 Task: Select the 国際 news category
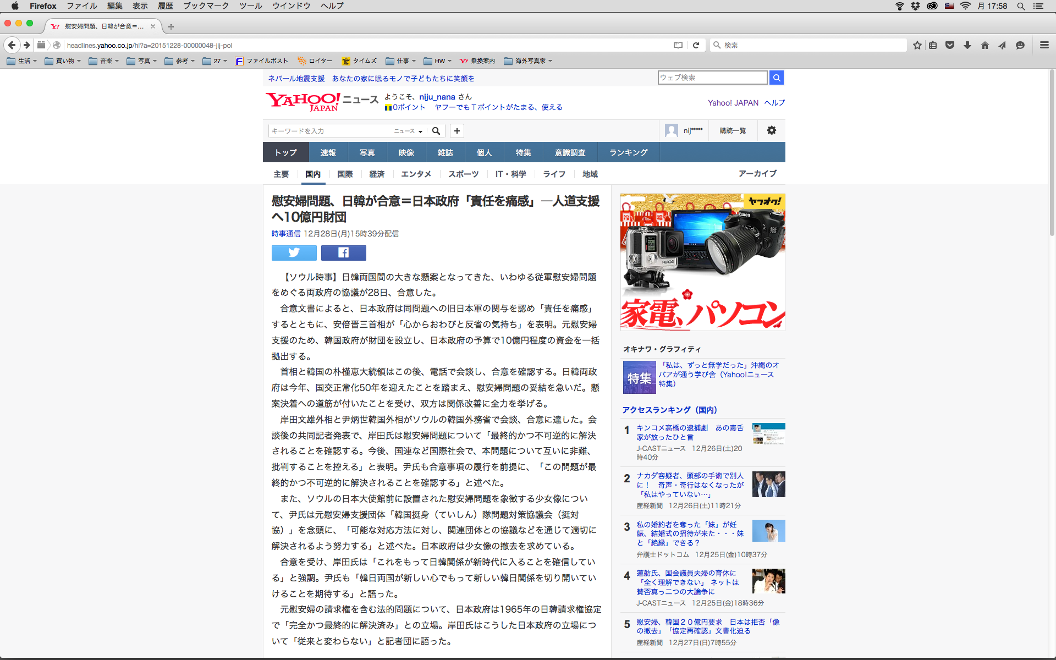coord(345,174)
